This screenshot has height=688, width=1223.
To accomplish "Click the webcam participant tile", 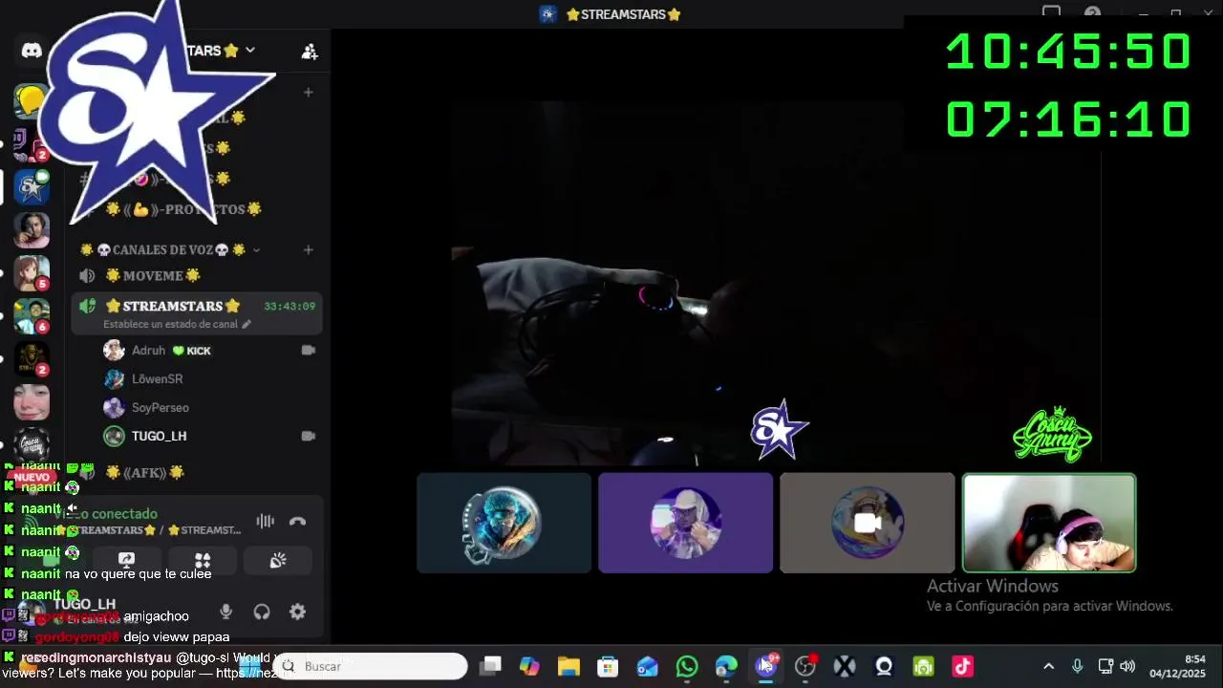I will pos(1049,523).
